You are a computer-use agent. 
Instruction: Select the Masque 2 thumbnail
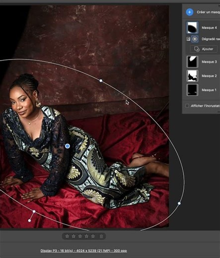(192, 76)
